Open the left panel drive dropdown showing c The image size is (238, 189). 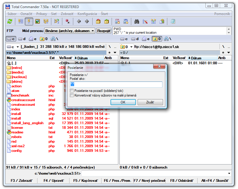[13, 47]
